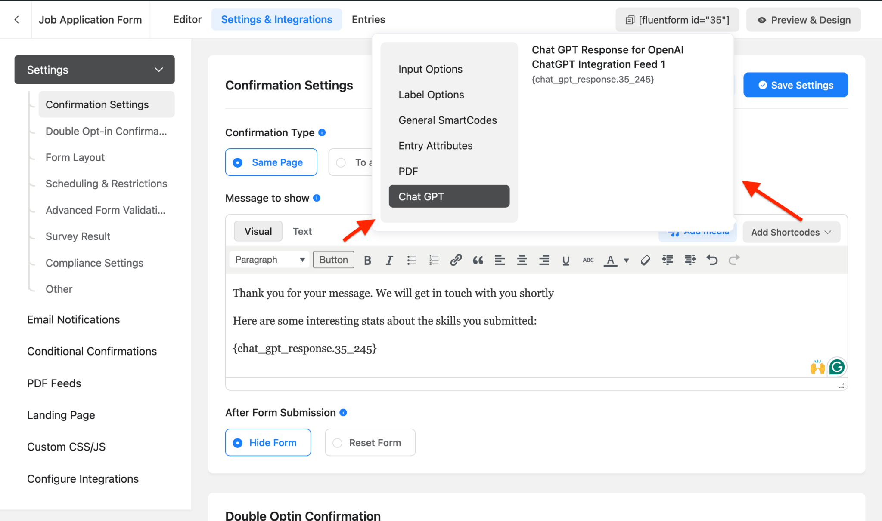Viewport: 882px width, 521px height.
Task: Select the Same Page confirmation type
Action: tap(271, 162)
